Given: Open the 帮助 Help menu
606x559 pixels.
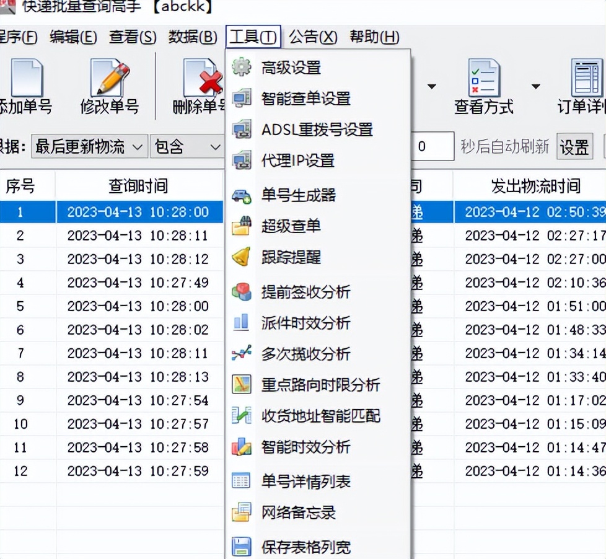Looking at the screenshot, I should 372,37.
